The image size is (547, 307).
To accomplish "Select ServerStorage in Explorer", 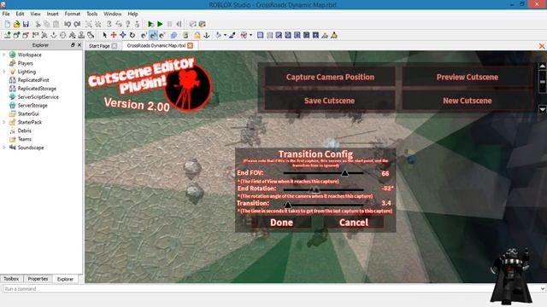I will pyautogui.click(x=32, y=105).
